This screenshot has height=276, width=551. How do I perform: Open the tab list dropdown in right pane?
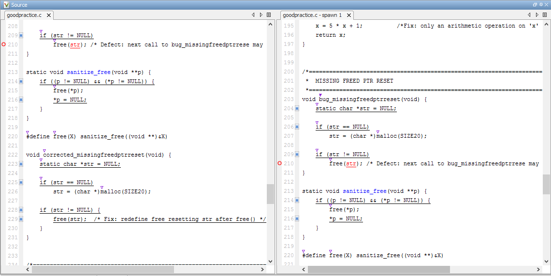tap(545, 15)
